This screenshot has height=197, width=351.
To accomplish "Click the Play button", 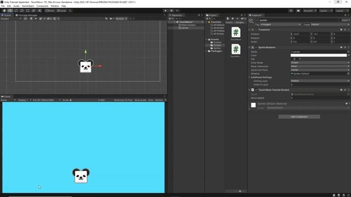I will coord(166,11).
